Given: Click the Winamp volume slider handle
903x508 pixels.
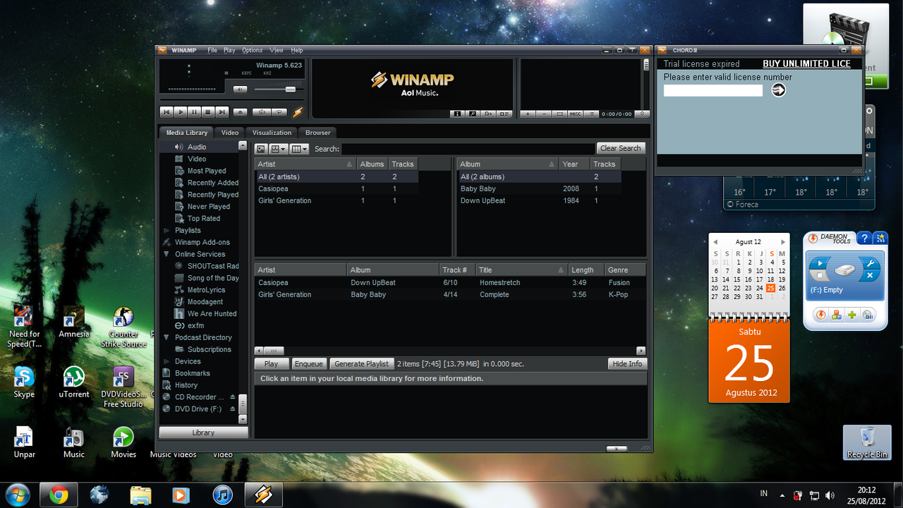Looking at the screenshot, I should tap(290, 89).
